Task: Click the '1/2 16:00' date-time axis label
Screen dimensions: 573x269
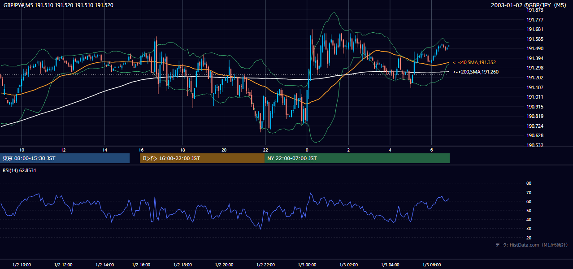Action: click(141, 265)
